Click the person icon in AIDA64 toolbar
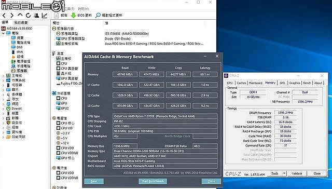The image size is (332, 189). point(36,15)
